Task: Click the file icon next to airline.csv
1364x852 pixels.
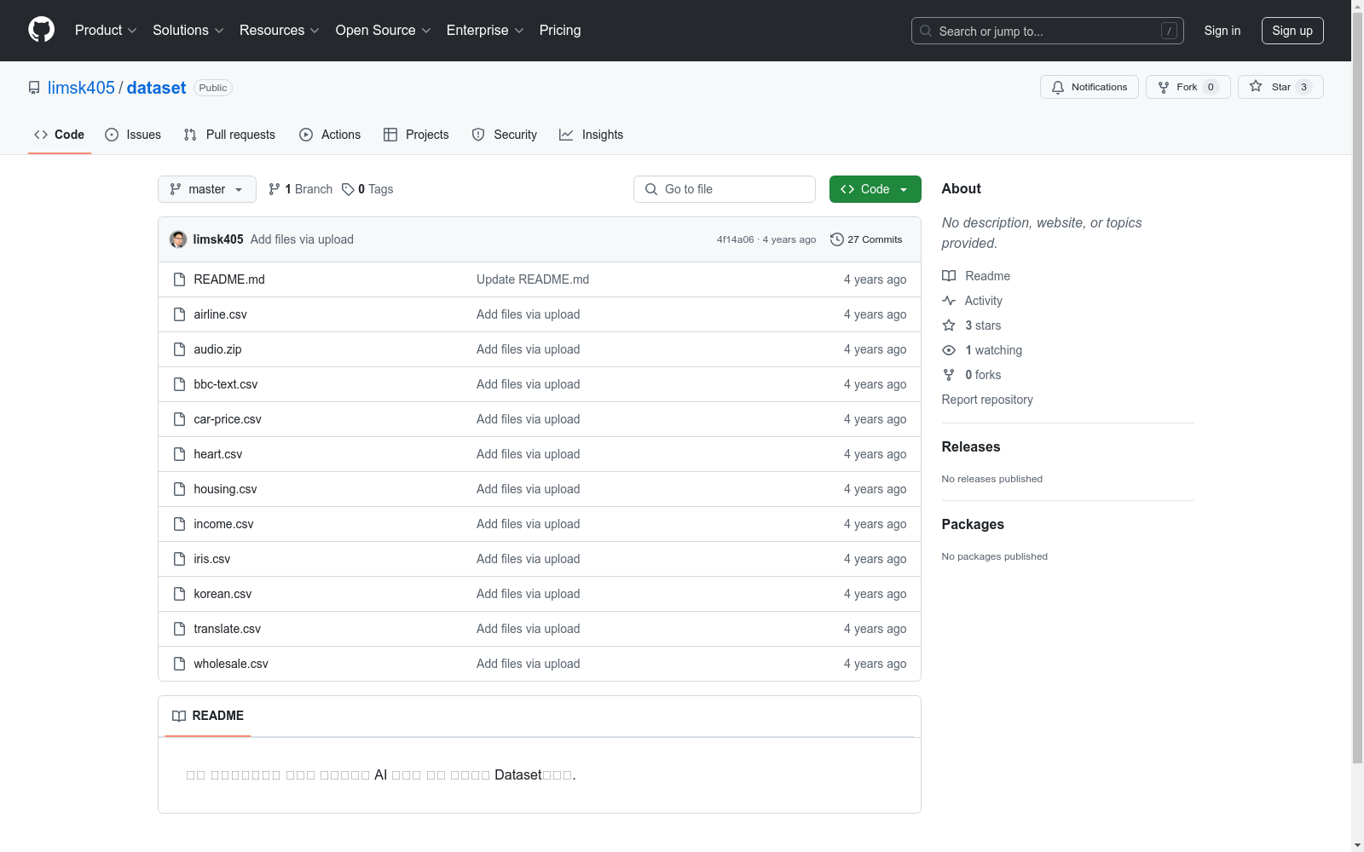Action: pyautogui.click(x=179, y=314)
